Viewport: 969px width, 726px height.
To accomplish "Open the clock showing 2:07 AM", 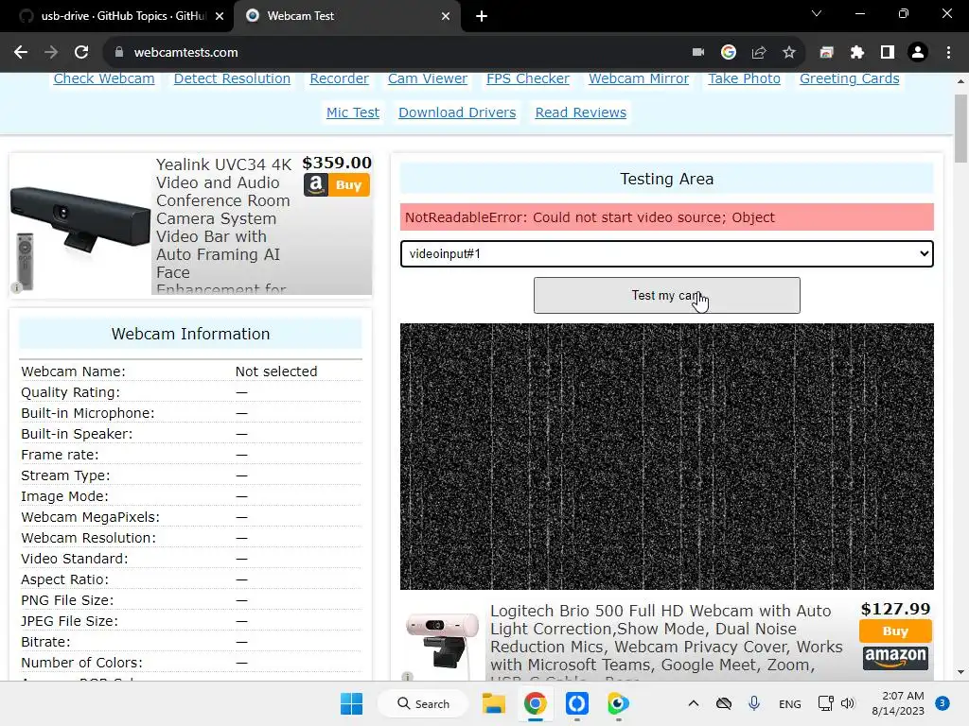I will point(898,703).
